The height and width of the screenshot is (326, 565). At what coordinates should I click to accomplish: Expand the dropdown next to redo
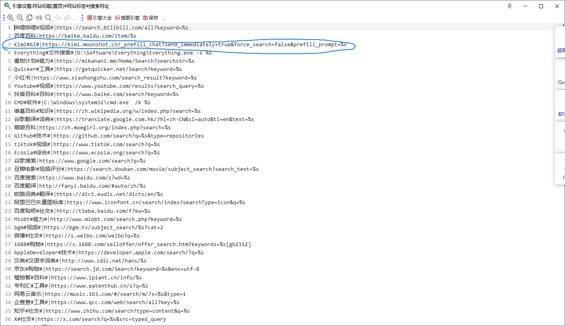coord(75,18)
